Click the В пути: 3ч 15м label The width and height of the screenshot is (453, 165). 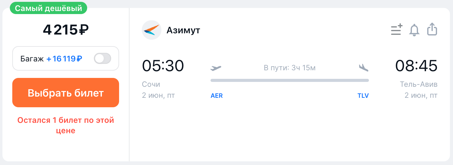289,68
